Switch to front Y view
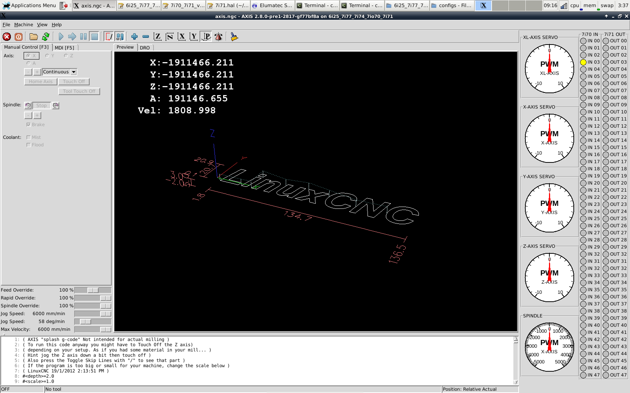 [193, 37]
